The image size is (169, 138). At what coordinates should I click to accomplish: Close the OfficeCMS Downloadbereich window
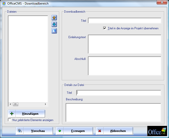[x=162, y=2]
